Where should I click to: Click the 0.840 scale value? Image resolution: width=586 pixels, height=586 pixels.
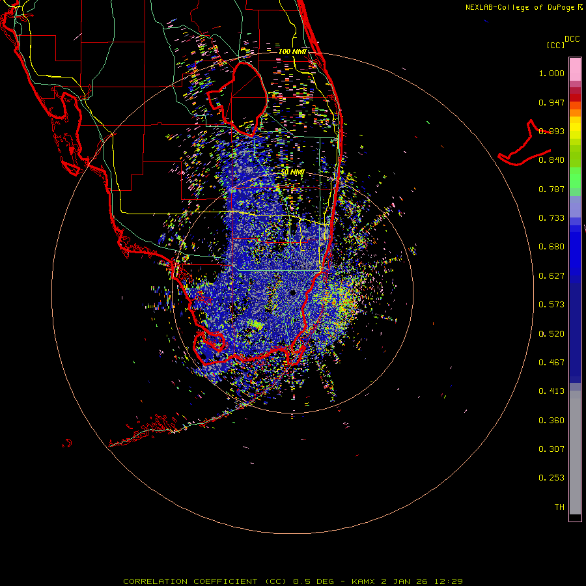(551, 160)
